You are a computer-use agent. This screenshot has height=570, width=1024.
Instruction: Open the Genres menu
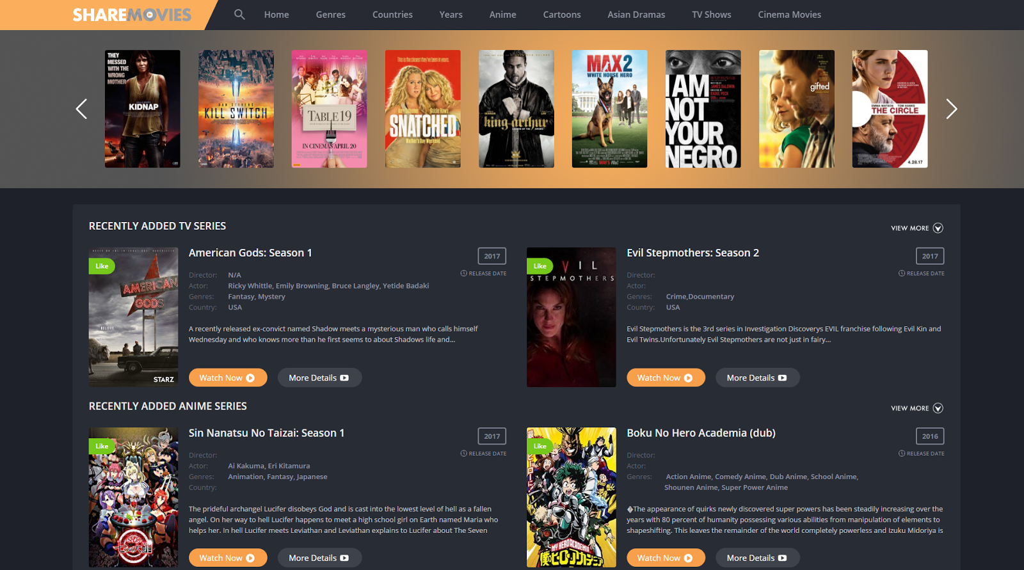pos(331,15)
